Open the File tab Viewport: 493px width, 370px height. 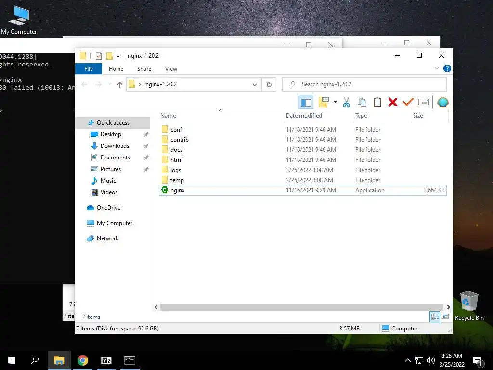pos(89,69)
